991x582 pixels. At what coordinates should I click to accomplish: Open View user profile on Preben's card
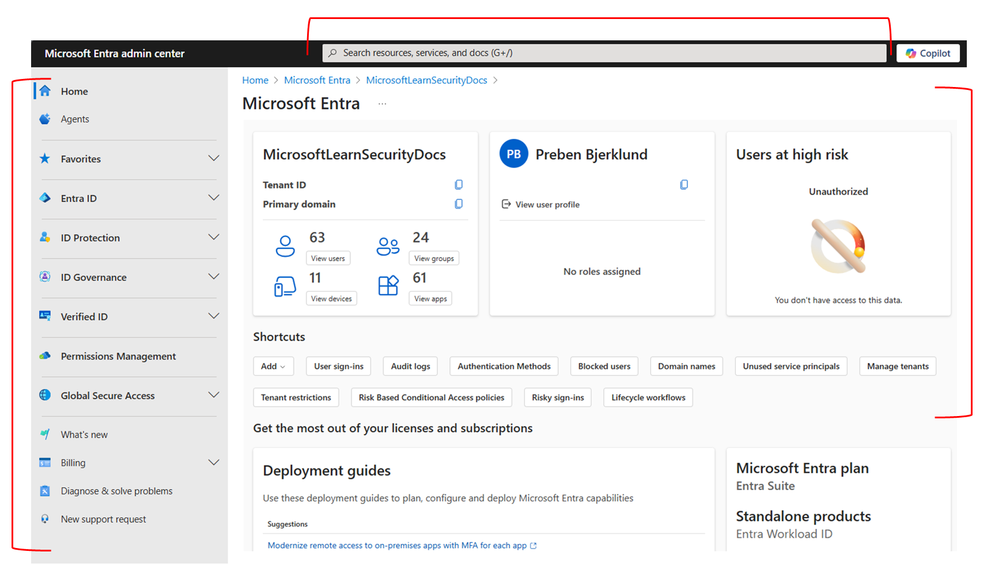point(547,204)
